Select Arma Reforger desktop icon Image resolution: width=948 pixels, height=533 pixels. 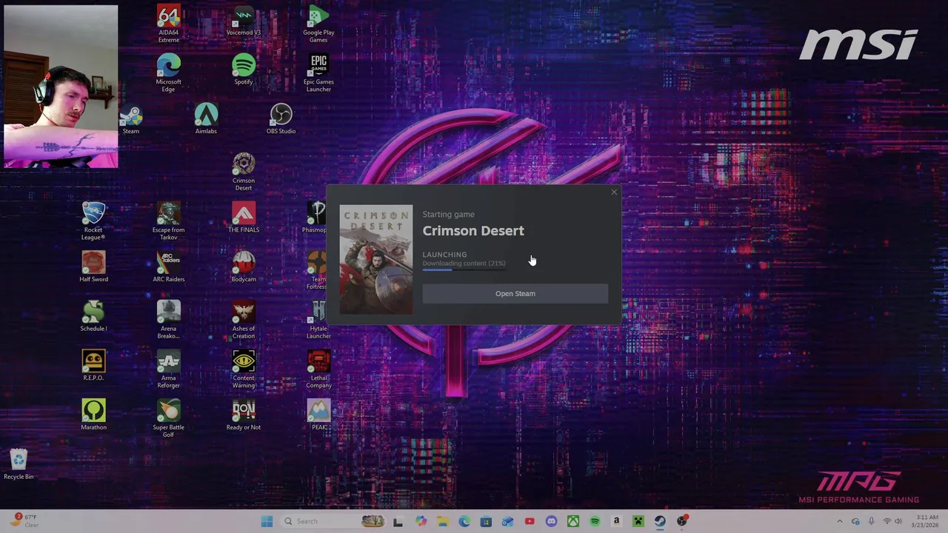168,369
